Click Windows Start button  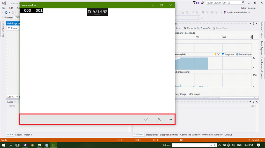tap(3, 145)
